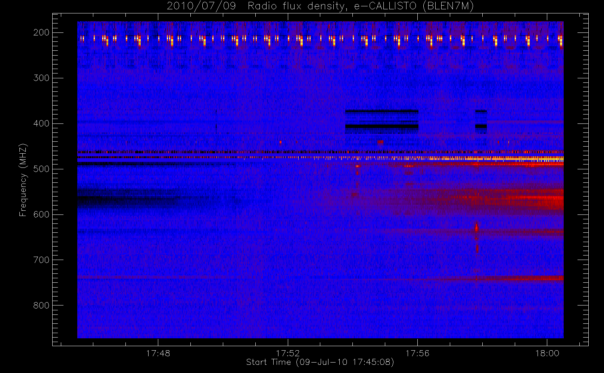
Task: Select the 200 frequency tick label
Action: tap(41, 32)
